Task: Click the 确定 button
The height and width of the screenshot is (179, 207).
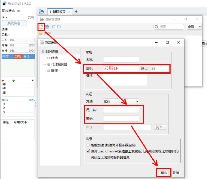Action: point(164,173)
